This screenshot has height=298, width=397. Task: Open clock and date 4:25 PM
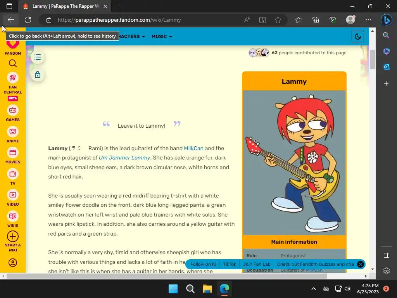click(x=368, y=289)
